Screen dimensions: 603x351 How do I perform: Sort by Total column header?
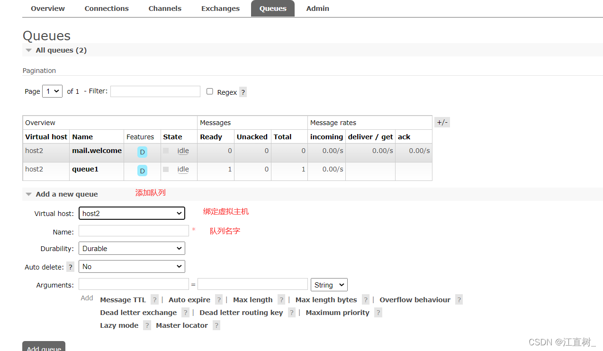coord(283,137)
